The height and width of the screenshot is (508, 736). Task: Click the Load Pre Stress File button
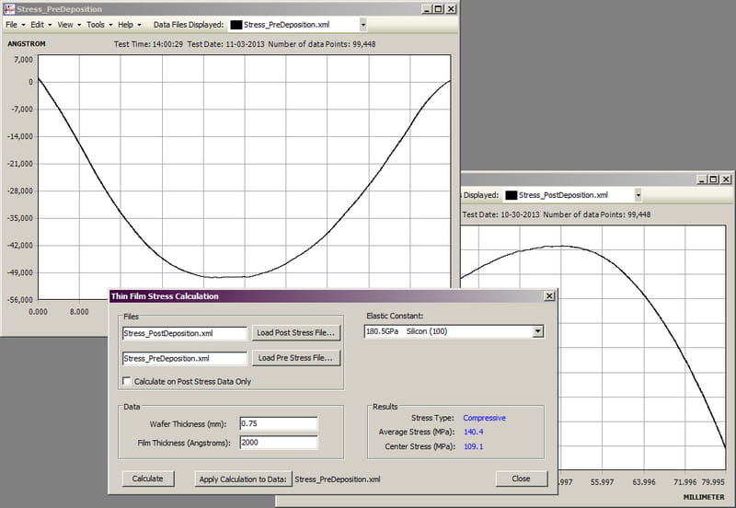(295, 358)
